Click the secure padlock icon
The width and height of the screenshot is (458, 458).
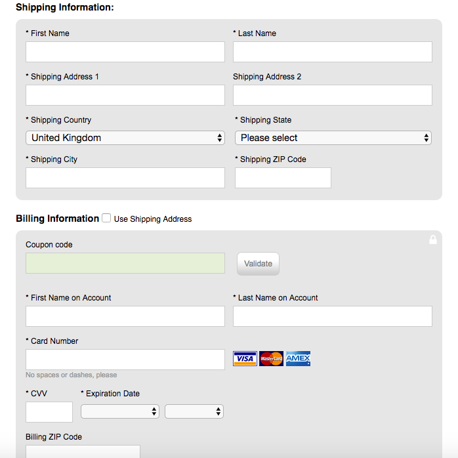(x=433, y=239)
